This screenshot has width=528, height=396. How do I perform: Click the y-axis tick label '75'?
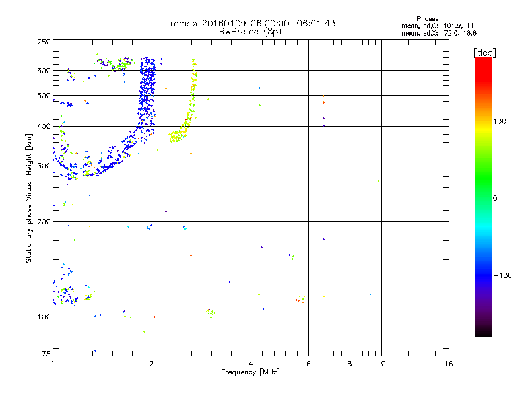point(46,354)
